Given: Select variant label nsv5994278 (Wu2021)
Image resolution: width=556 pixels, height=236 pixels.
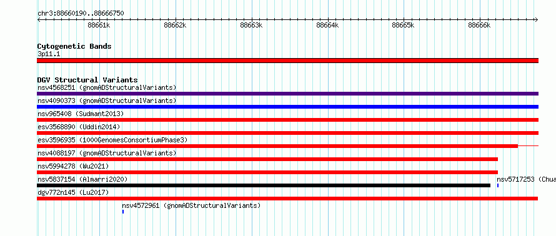Looking at the screenshot, I should [73, 166].
